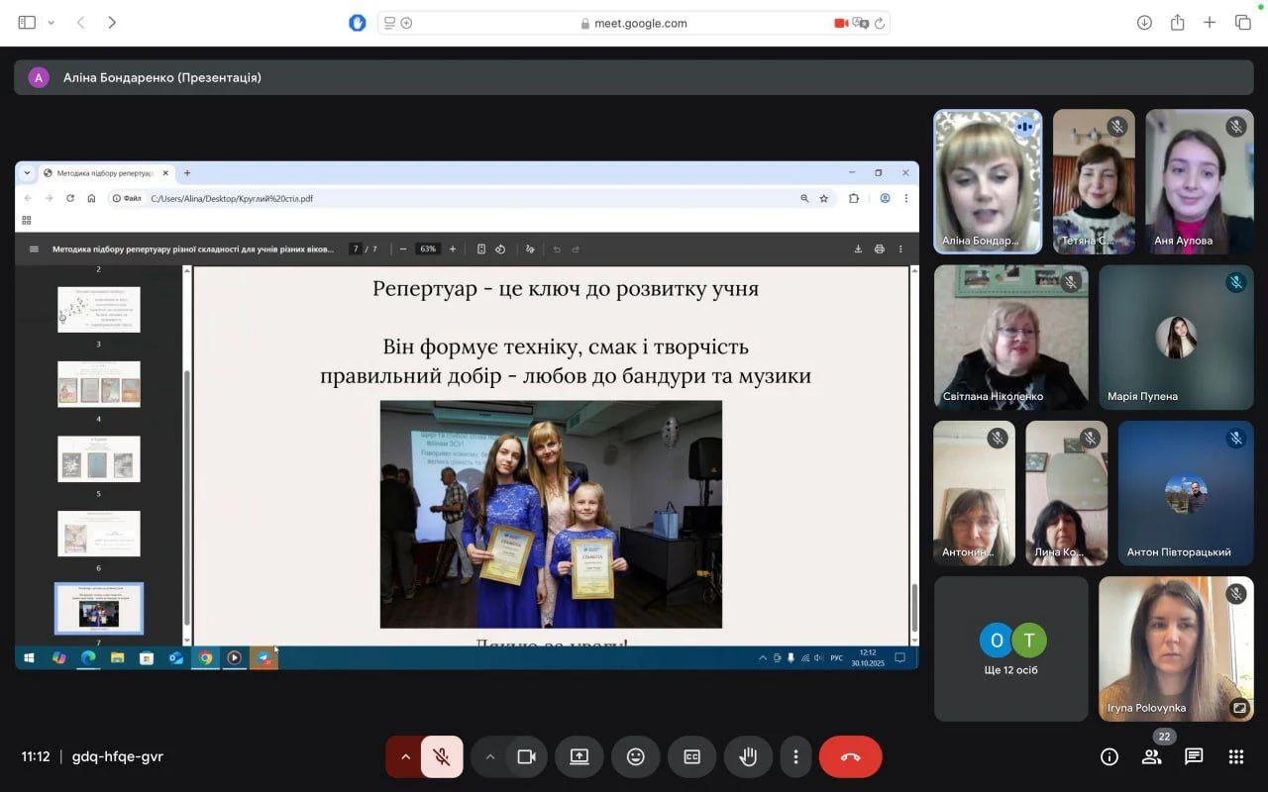Open the emoji reactions button
The image size is (1268, 792).
coord(635,757)
